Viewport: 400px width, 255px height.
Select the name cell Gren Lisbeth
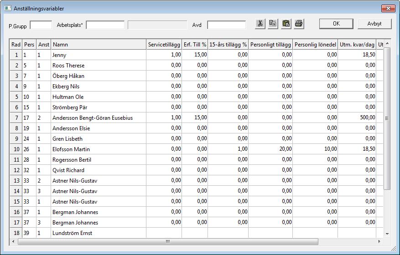[x=99, y=138]
